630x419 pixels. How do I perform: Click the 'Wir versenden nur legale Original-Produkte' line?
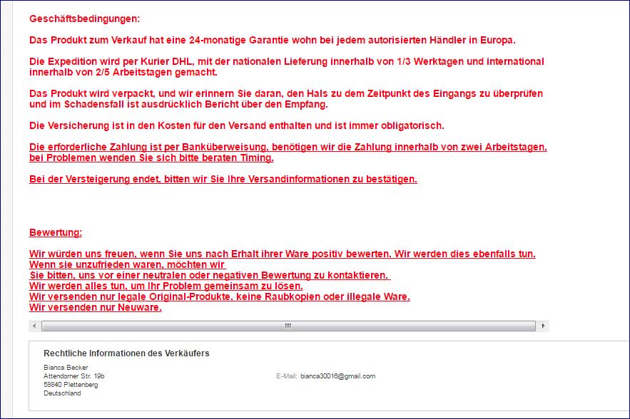click(220, 296)
